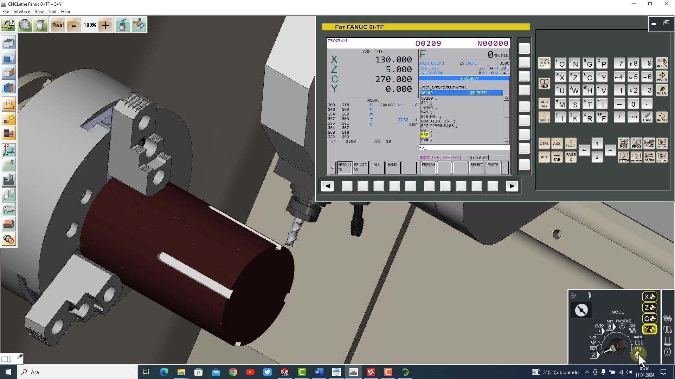The height and width of the screenshot is (379, 675).
Task: Open the View menu
Action: click(39, 12)
